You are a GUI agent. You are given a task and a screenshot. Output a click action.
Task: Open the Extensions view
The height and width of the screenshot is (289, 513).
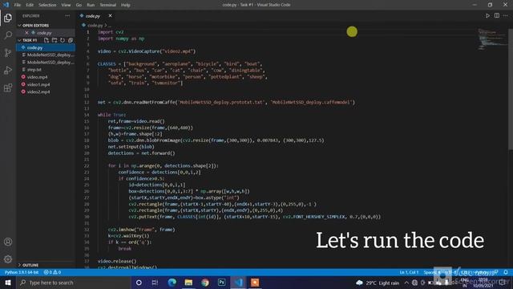(x=8, y=88)
